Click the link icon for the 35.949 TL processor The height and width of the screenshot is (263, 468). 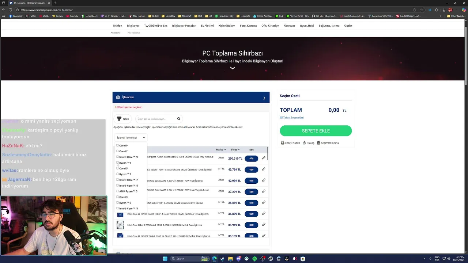click(x=264, y=225)
